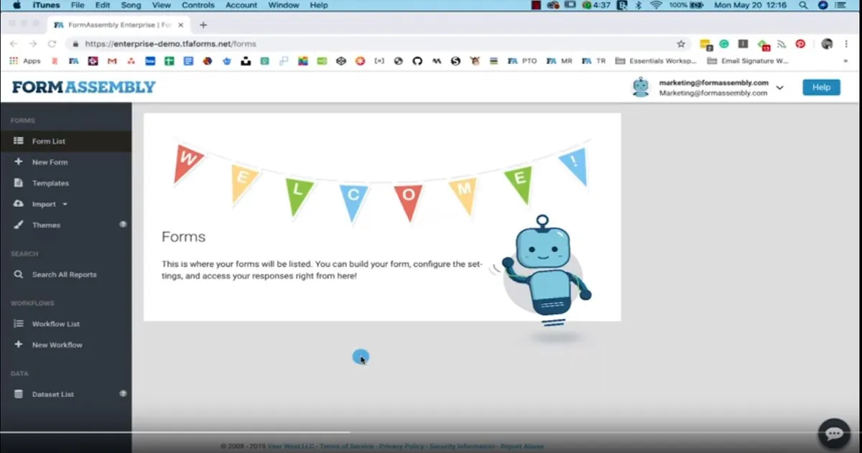Viewport: 862px width, 453px height.
Task: Select the FormAssembly Enterprise browser tab
Action: pos(119,24)
